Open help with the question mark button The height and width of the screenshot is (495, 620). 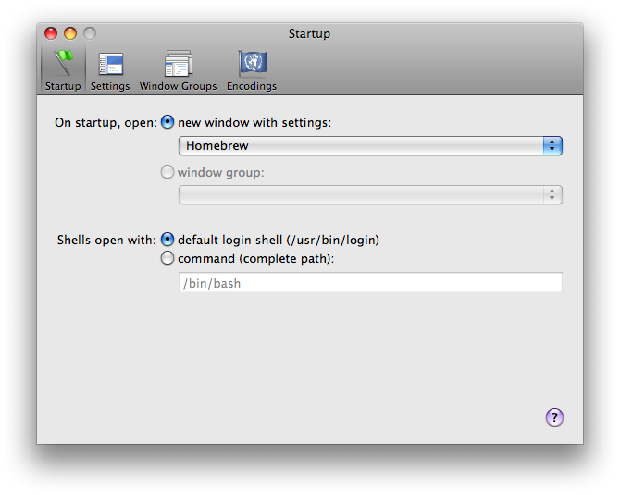[554, 417]
